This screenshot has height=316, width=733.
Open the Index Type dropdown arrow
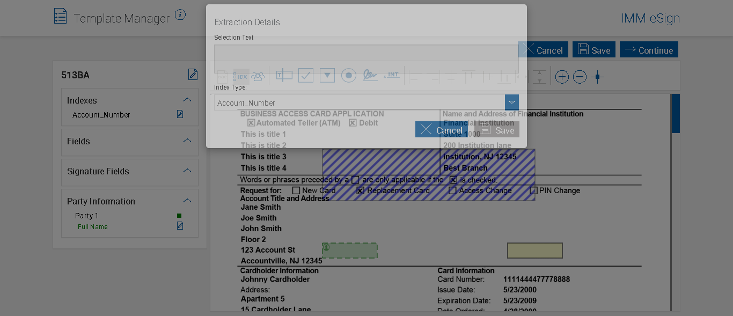[512, 102]
